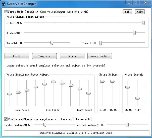This screenshot has height=138, width=152.
Task: Click the sixth equalizer band slider handle
Action: click(54, 82)
